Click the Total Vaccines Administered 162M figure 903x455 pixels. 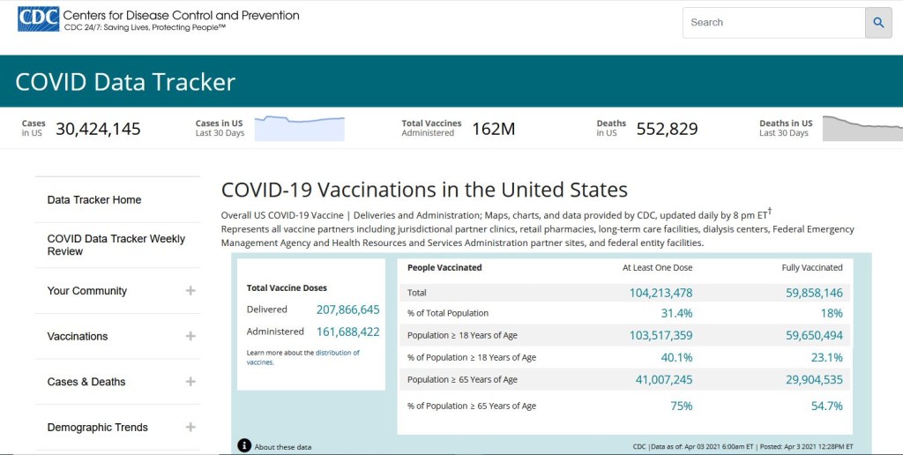pos(493,129)
